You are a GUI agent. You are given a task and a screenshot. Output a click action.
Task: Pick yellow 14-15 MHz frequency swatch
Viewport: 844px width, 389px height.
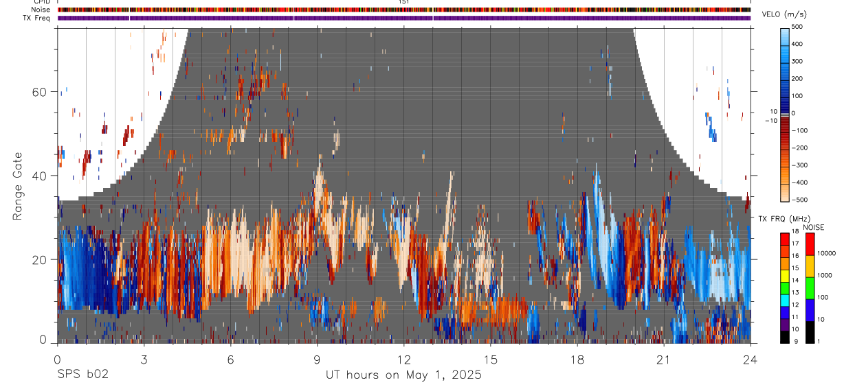click(x=785, y=276)
